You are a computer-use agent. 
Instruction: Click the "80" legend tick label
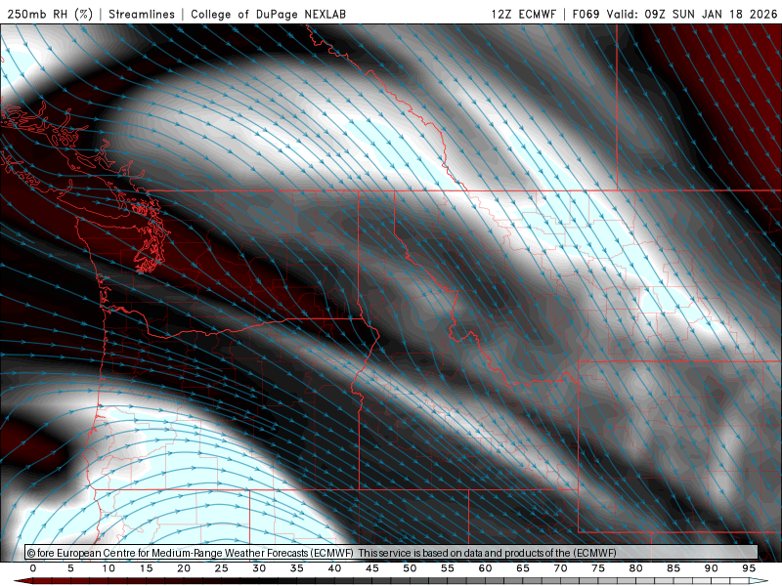click(x=636, y=568)
